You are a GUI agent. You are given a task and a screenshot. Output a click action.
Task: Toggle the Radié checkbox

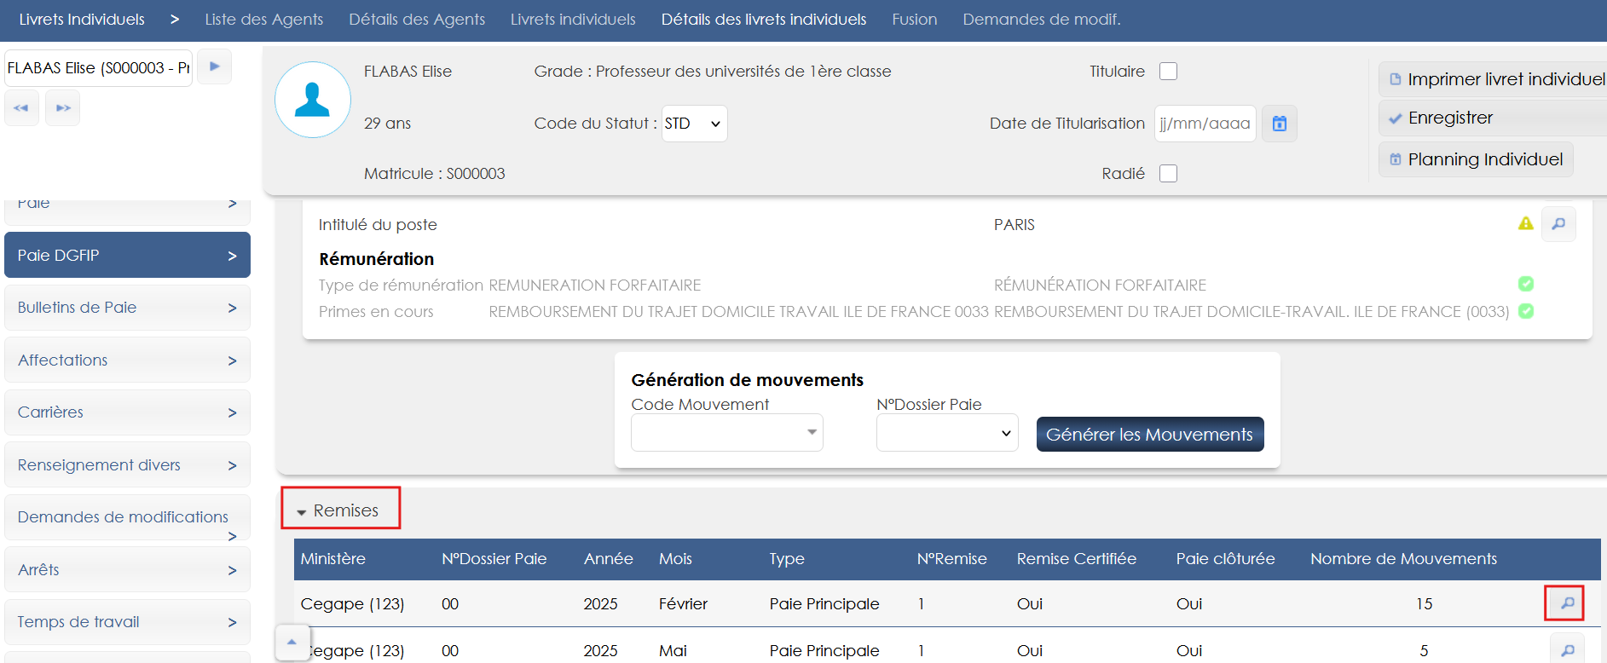pyautogui.click(x=1168, y=174)
